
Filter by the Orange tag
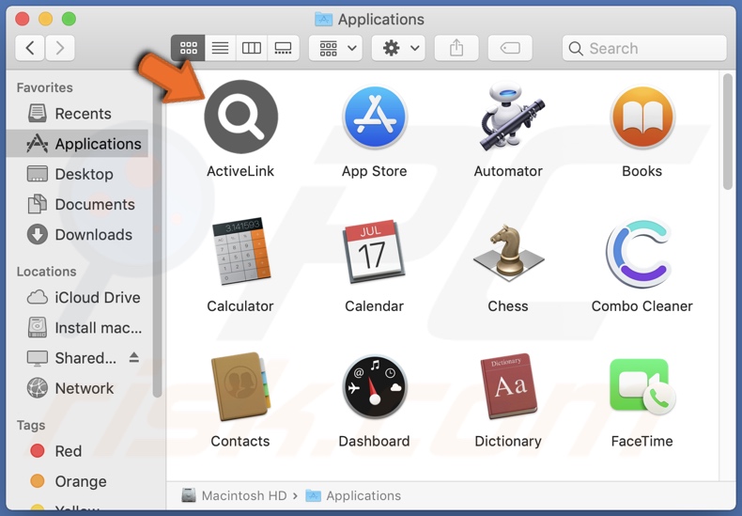click(78, 481)
